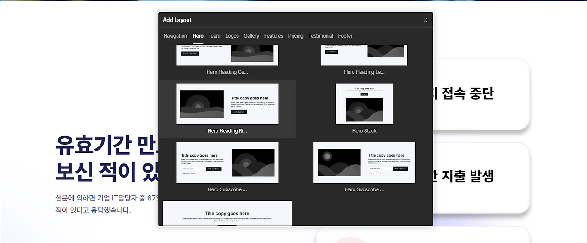Switch to the Gallery tab
The height and width of the screenshot is (243, 587).
pos(251,36)
